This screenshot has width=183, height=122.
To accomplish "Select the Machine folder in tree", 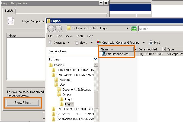I will tap(65, 80).
